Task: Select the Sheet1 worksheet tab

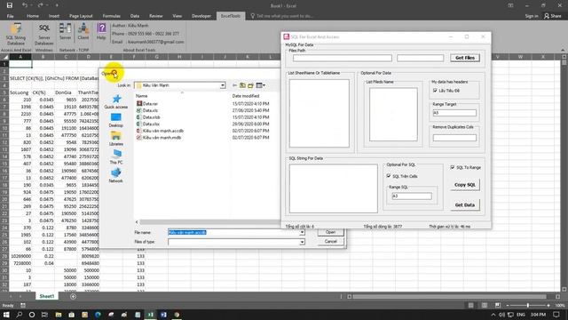Action: click(47, 296)
